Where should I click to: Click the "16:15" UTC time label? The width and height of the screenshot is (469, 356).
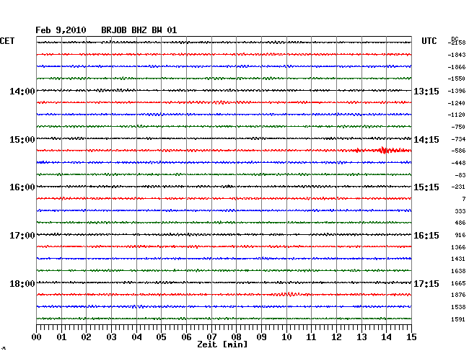[x=426, y=236]
